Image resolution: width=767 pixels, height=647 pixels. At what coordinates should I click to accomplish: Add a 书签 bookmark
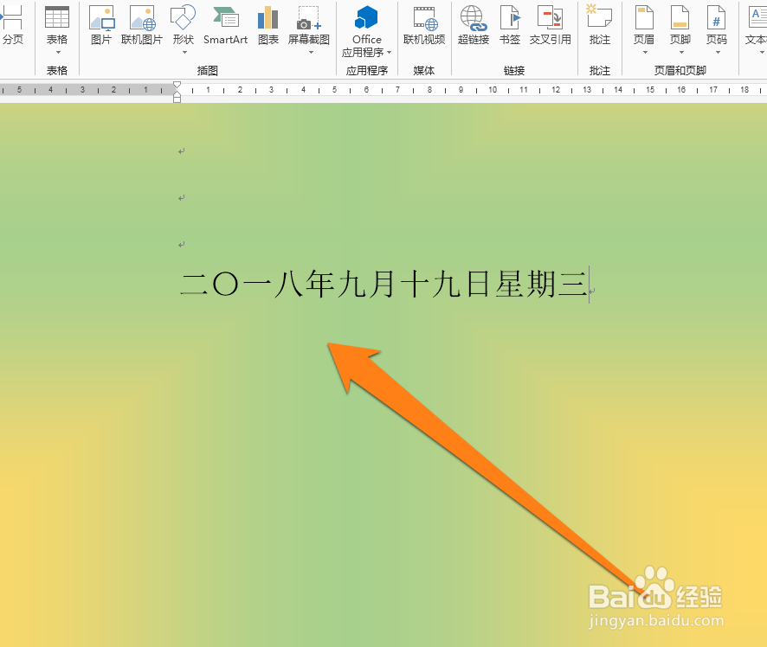coord(510,25)
